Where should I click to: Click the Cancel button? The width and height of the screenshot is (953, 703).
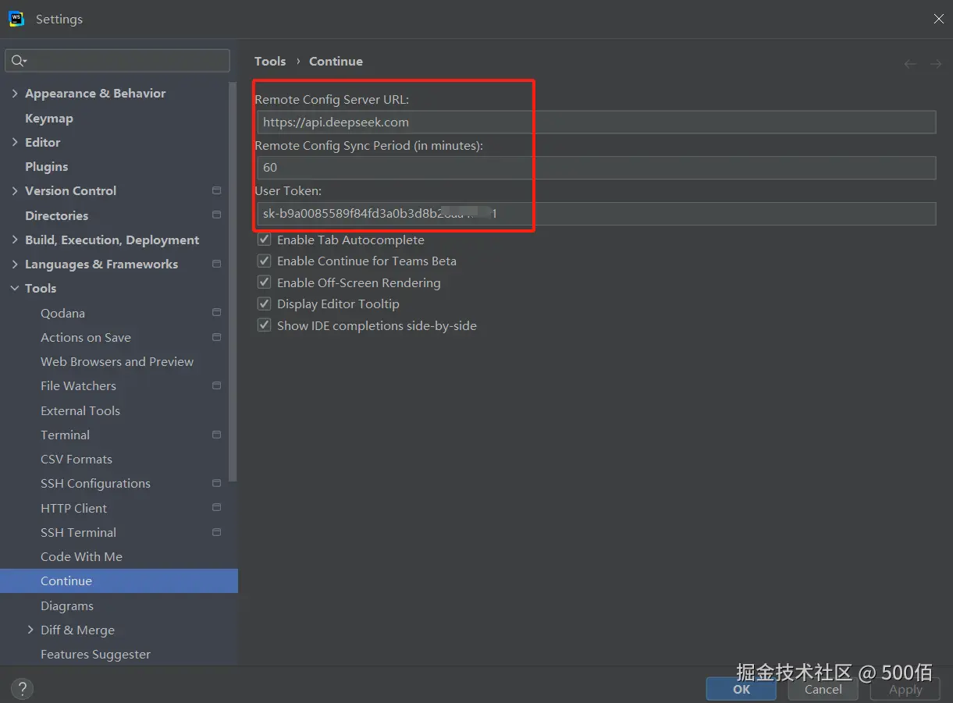pyautogui.click(x=823, y=689)
